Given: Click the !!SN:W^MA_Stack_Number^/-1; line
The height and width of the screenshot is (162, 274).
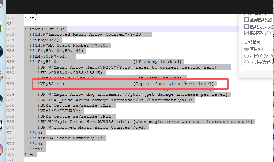Looking at the screenshot, I should click(x=65, y=138).
